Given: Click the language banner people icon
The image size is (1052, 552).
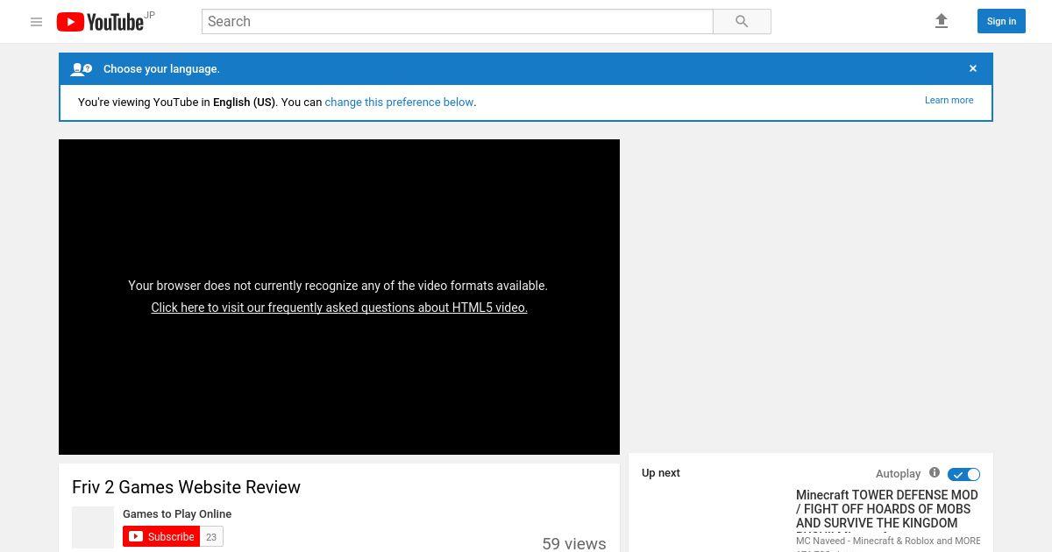Looking at the screenshot, I should (x=82, y=69).
